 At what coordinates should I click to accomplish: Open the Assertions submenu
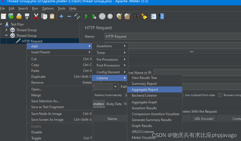tap(110, 46)
